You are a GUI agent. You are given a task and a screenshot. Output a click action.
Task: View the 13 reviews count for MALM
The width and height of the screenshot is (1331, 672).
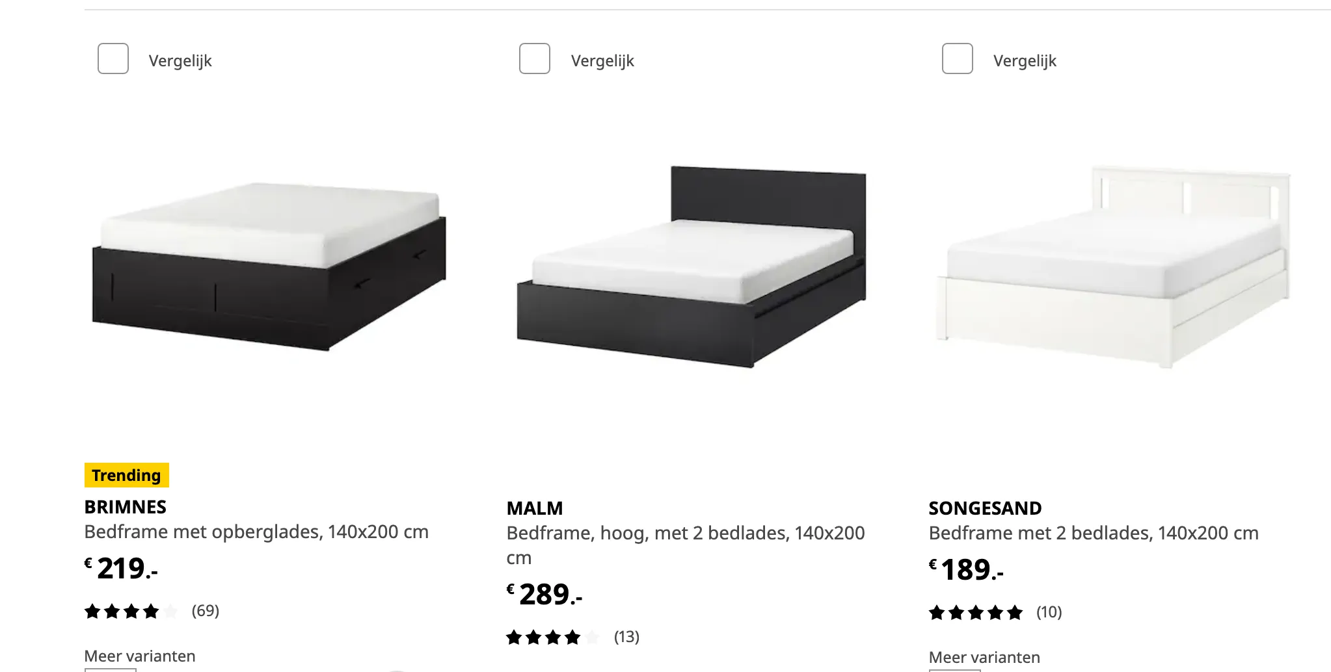coord(627,637)
